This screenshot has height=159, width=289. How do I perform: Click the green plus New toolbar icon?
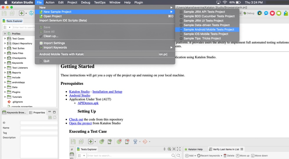tap(21, 13)
